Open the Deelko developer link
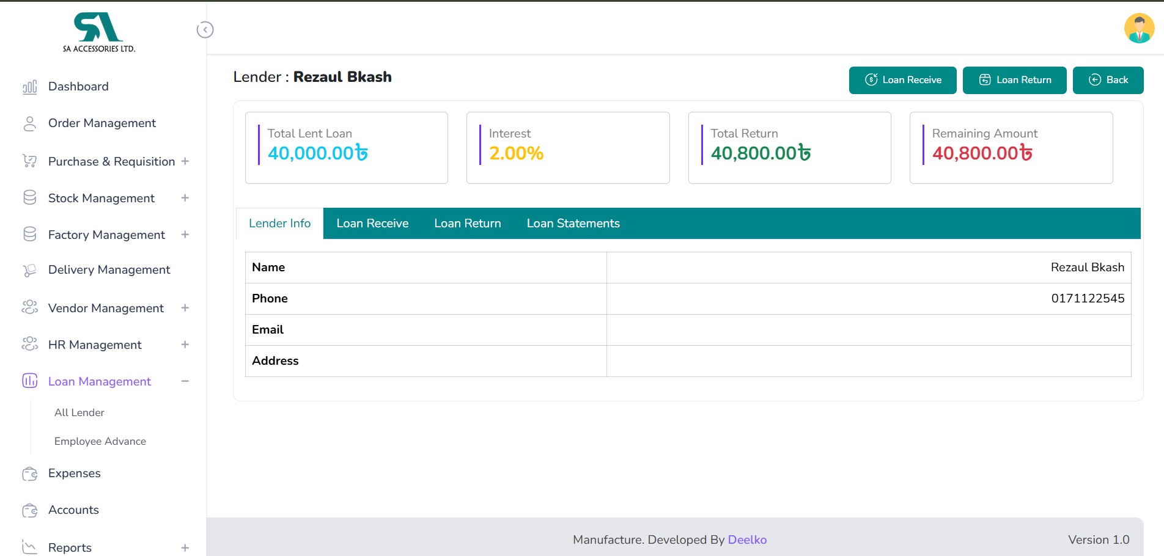The width and height of the screenshot is (1164, 556). [746, 540]
